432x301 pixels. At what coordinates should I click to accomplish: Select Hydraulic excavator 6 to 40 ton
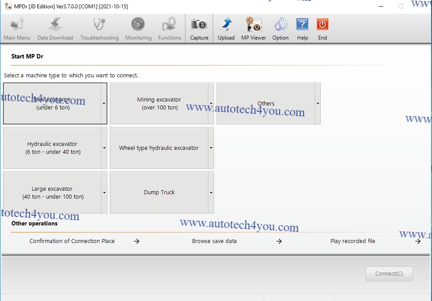click(x=52, y=148)
